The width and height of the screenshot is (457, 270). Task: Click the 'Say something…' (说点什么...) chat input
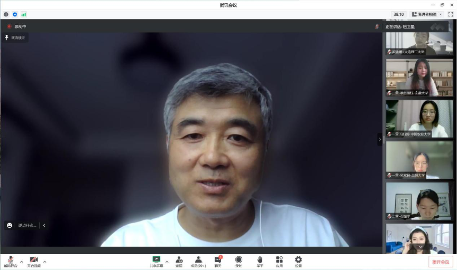coord(27,225)
